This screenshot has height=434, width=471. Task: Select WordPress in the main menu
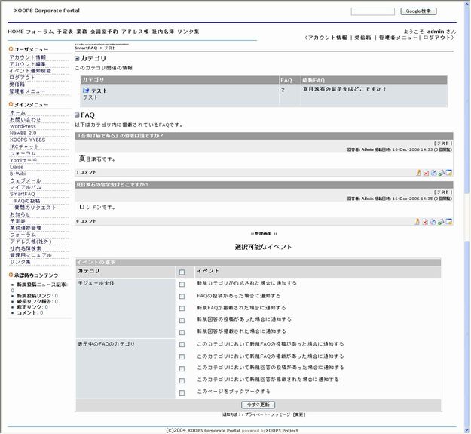tap(23, 126)
